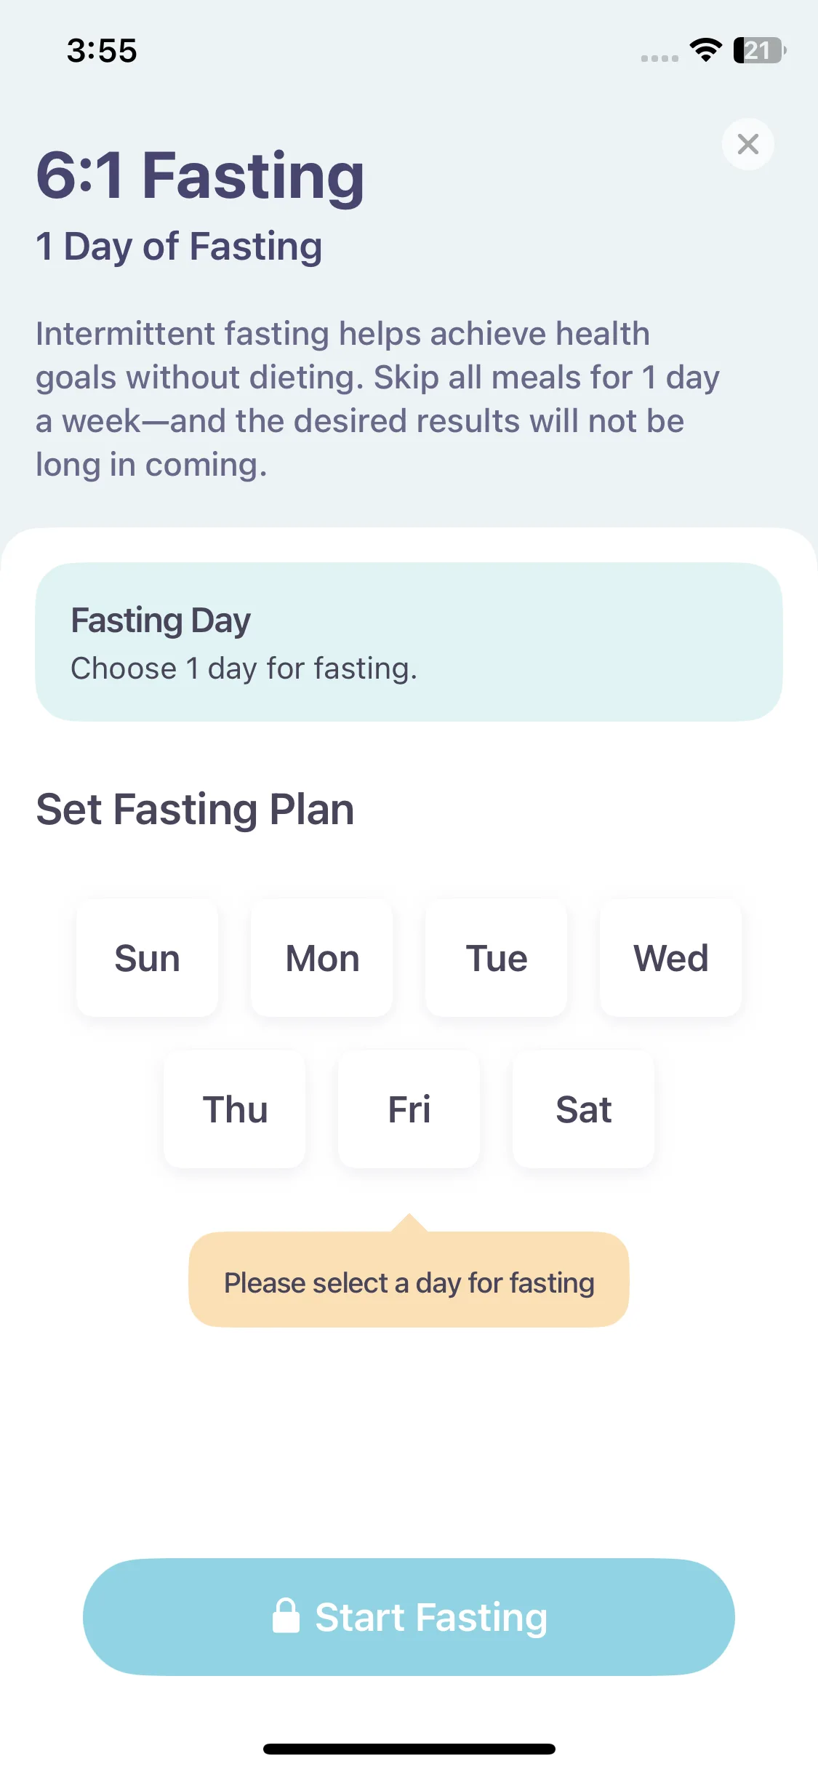Tap the lock icon on Start Fasting

pos(286,1616)
